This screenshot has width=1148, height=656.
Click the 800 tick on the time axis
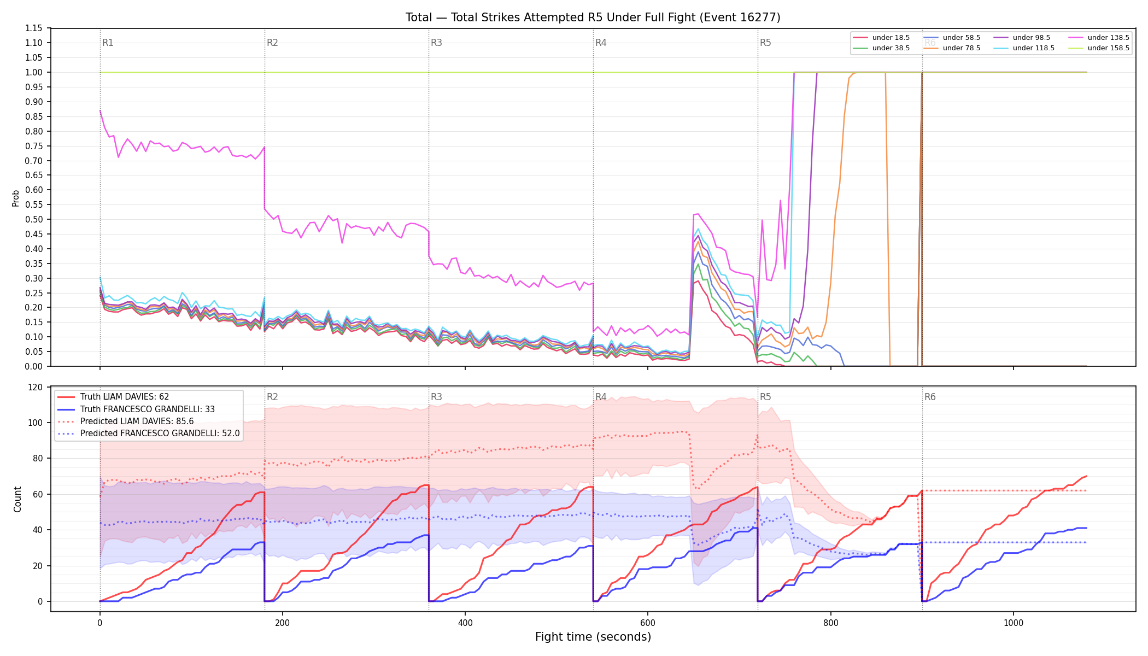(x=831, y=623)
